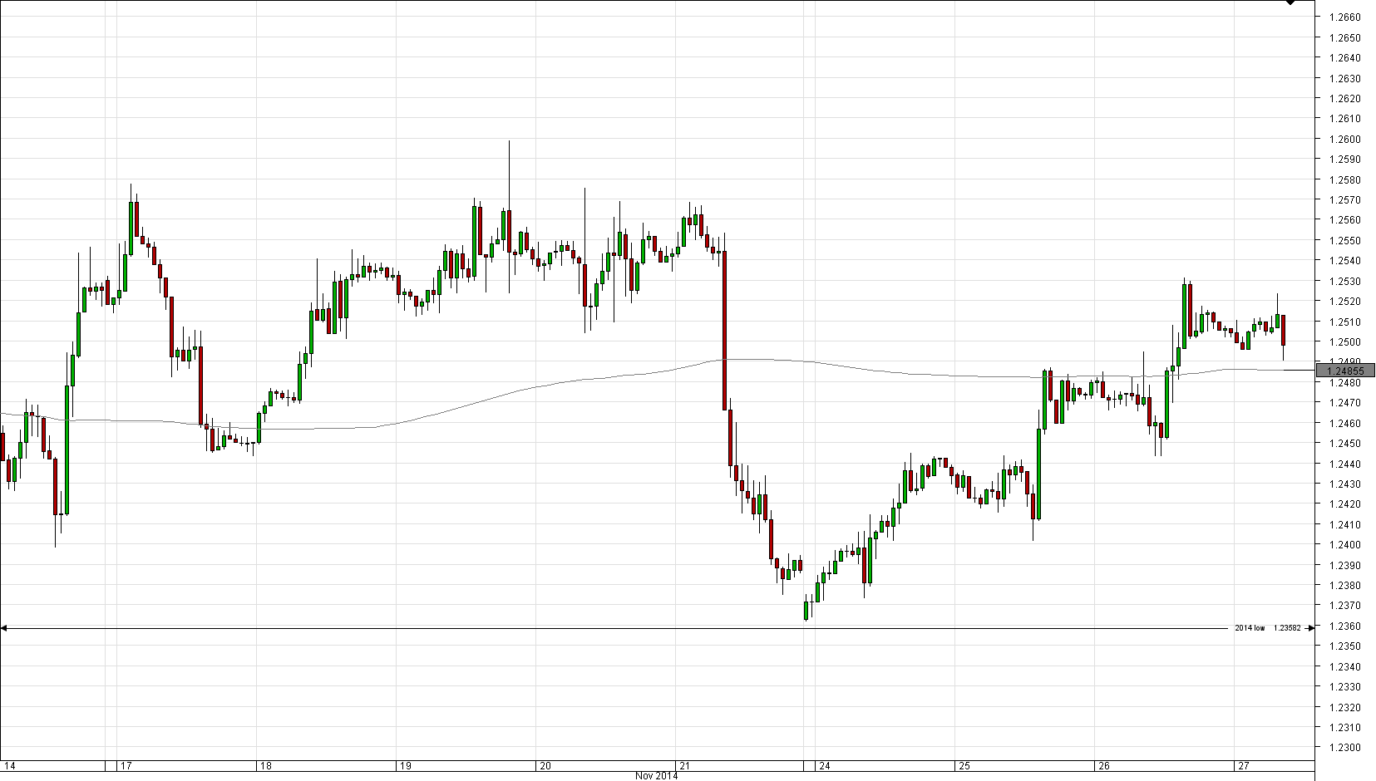Pick the 1.2430 price level label
Viewport: 1376px width, 781px height.
(x=1345, y=484)
